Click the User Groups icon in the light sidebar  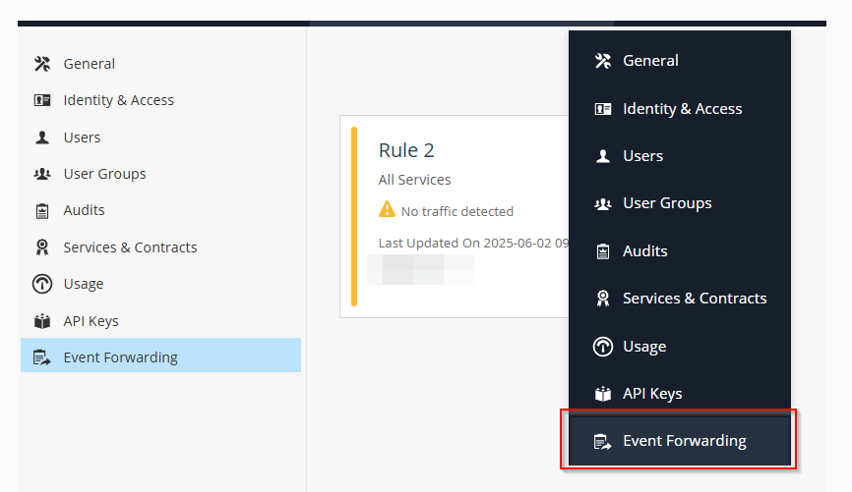[42, 174]
